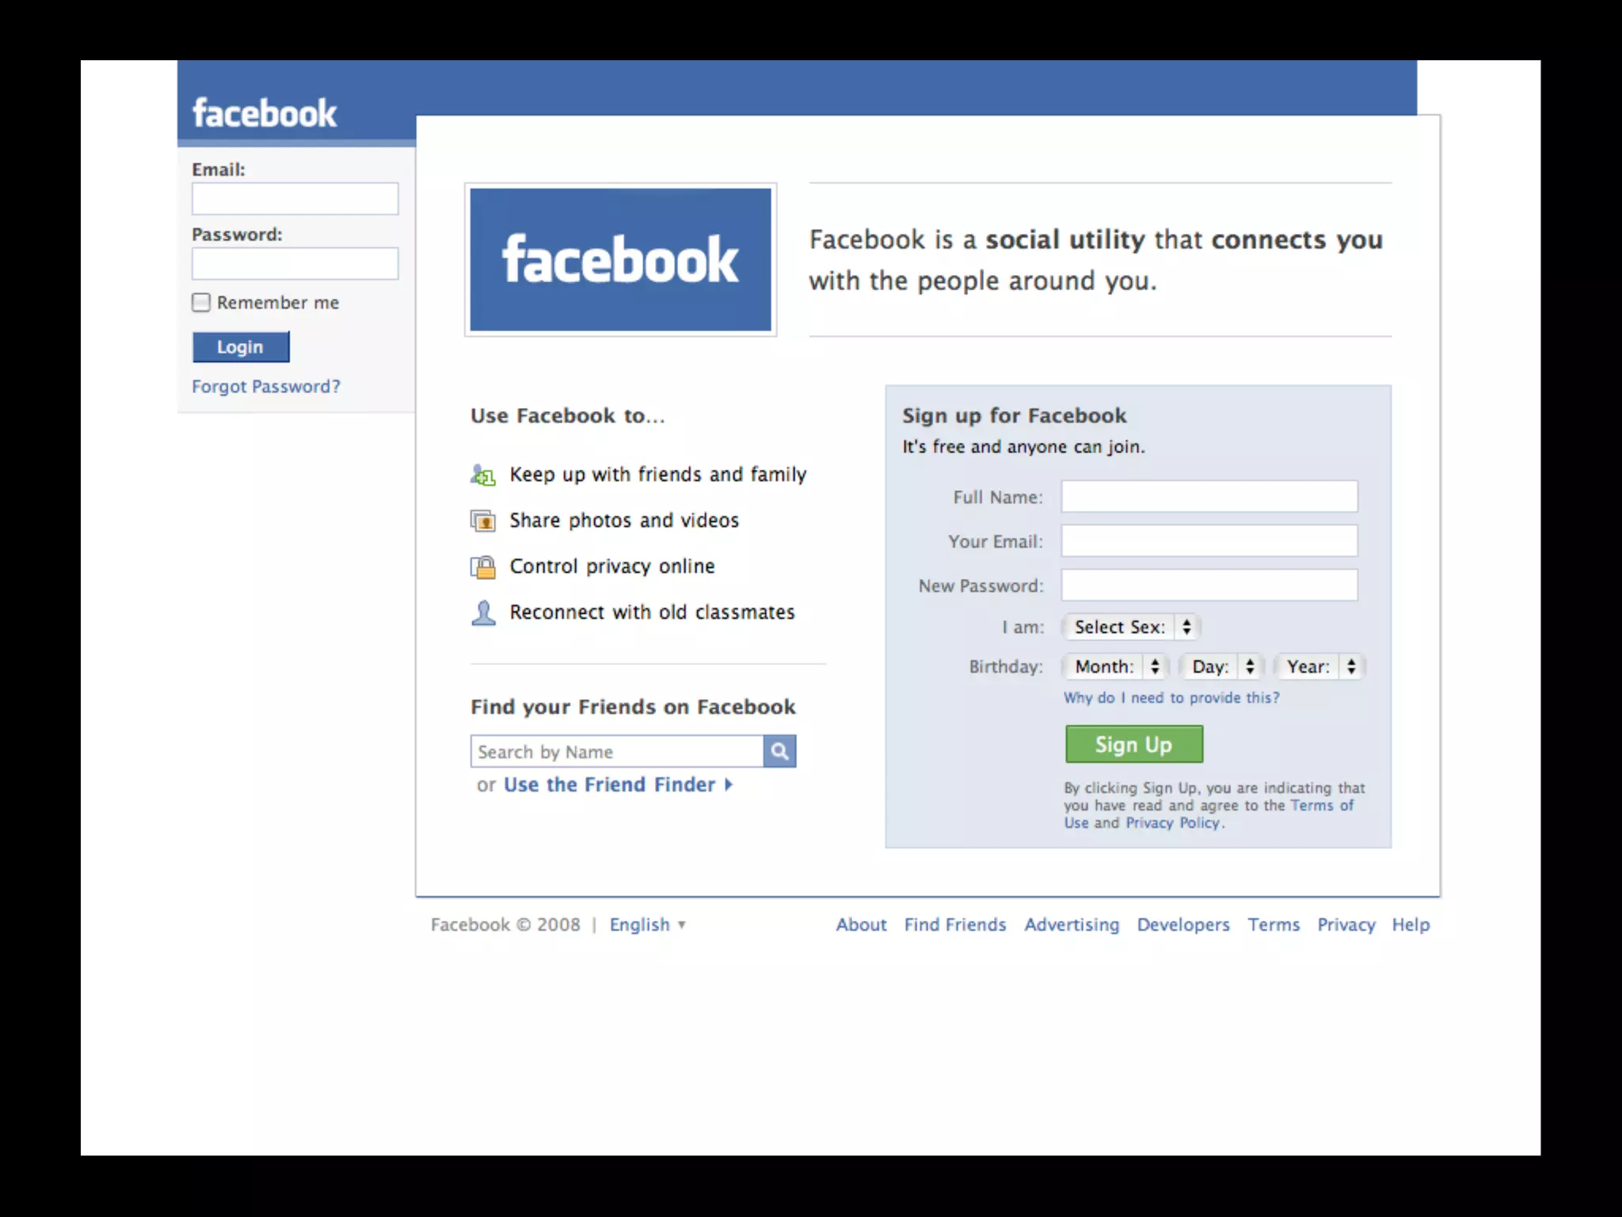Viewport: 1622px width, 1217px height.
Task: Open the Developers footer link
Action: 1183,925
